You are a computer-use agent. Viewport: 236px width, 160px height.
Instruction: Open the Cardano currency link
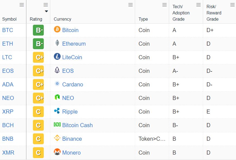point(73,84)
